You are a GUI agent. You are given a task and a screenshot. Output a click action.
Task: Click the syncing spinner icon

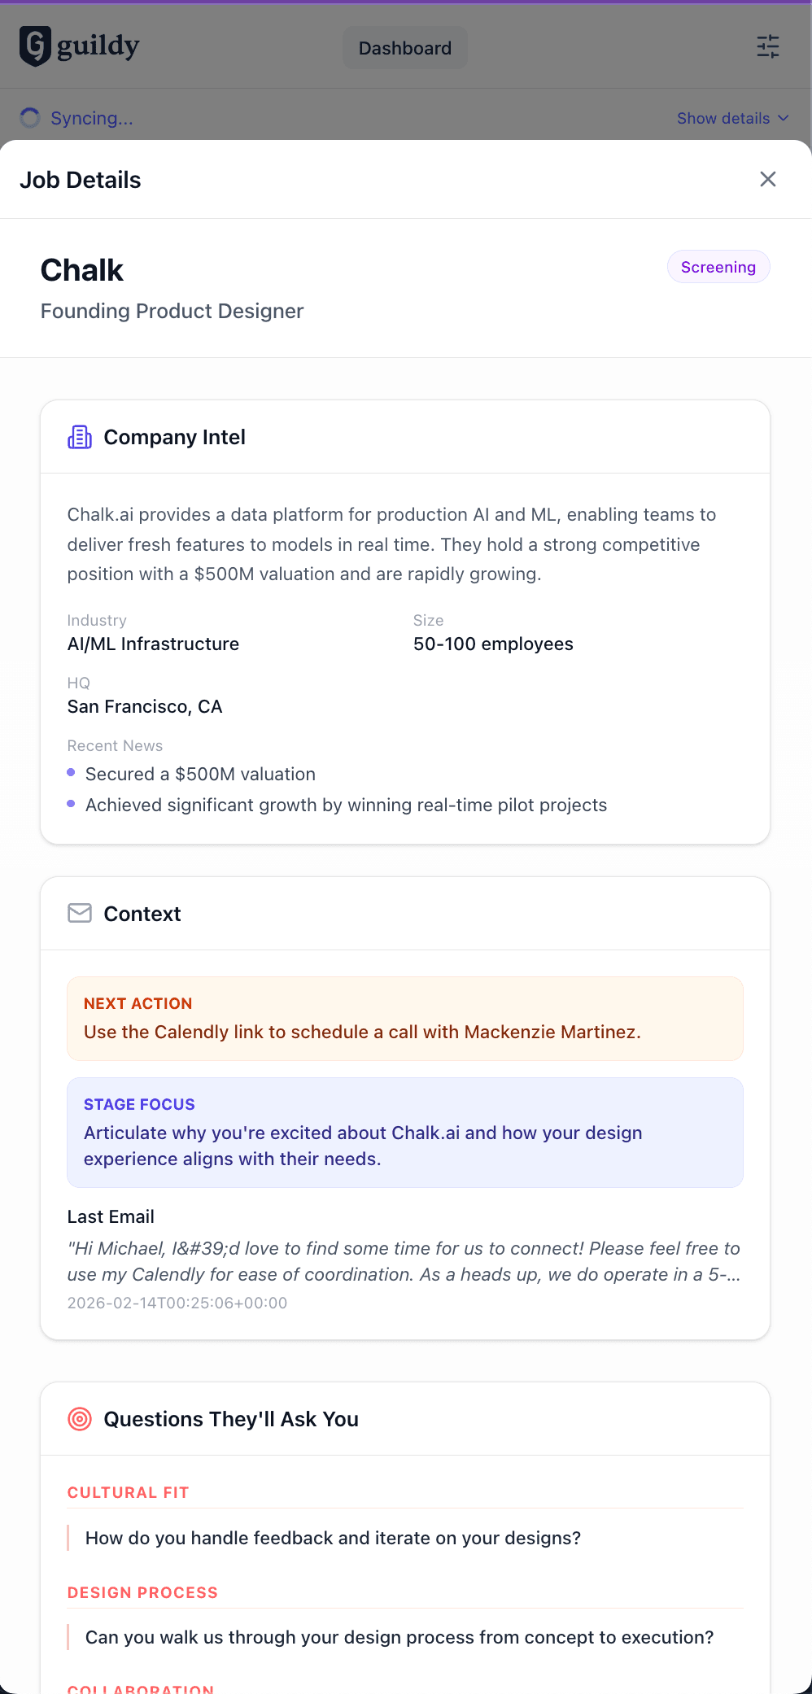pos(30,118)
